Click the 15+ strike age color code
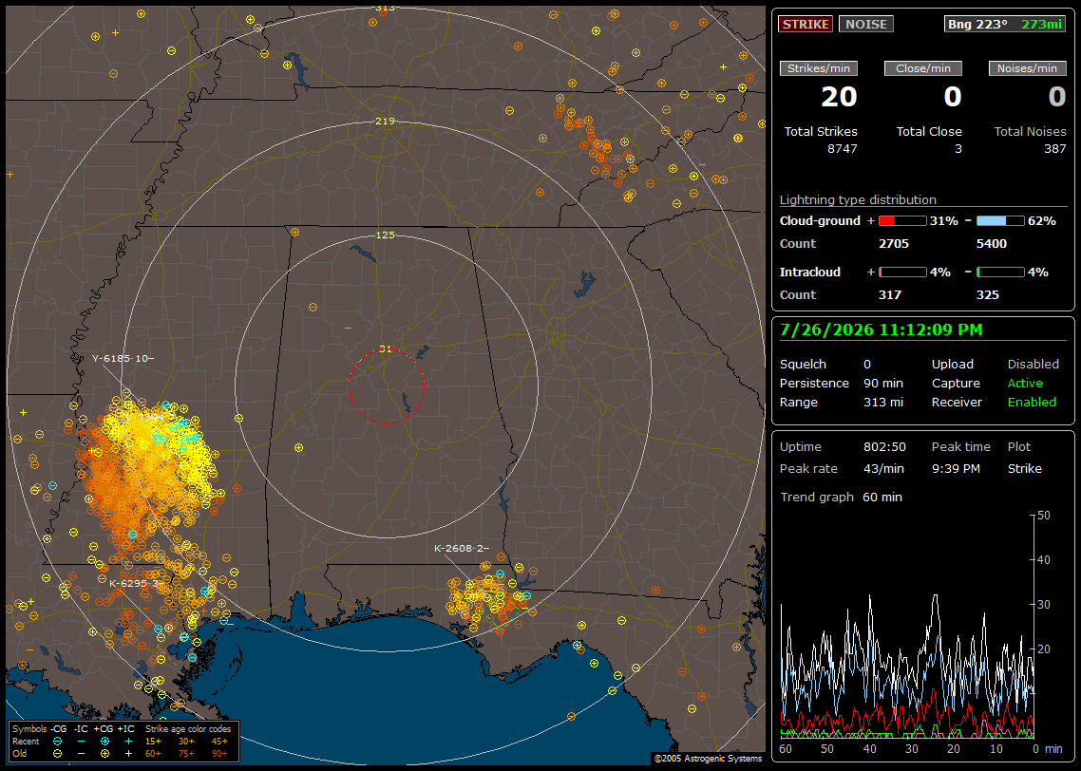The image size is (1081, 771). pos(153,742)
